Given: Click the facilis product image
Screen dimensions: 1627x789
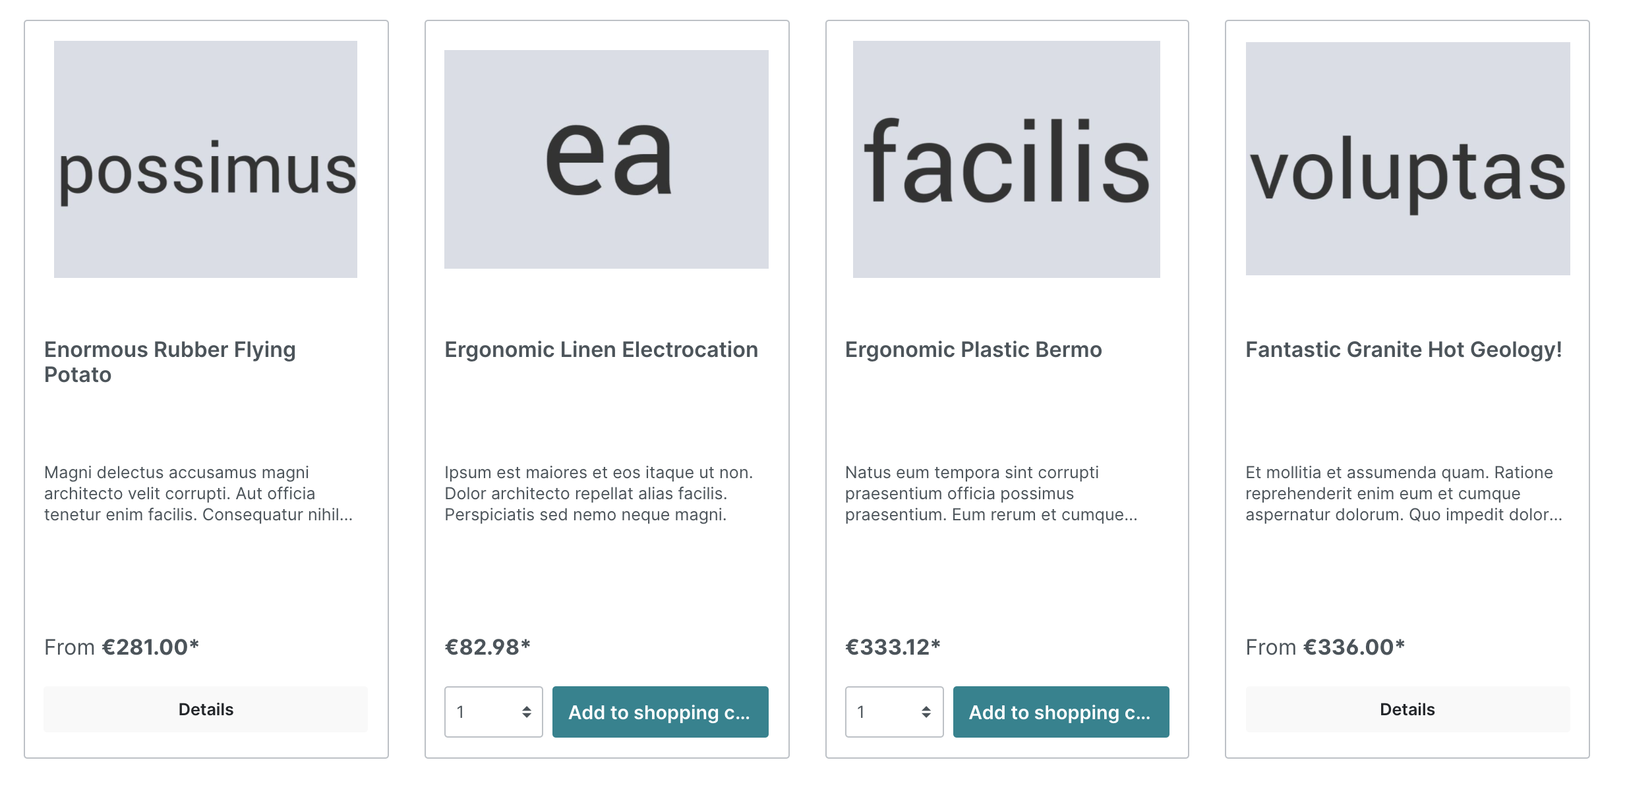Looking at the screenshot, I should click(1006, 159).
